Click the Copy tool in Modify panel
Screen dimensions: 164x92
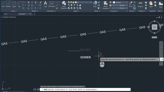28,5
